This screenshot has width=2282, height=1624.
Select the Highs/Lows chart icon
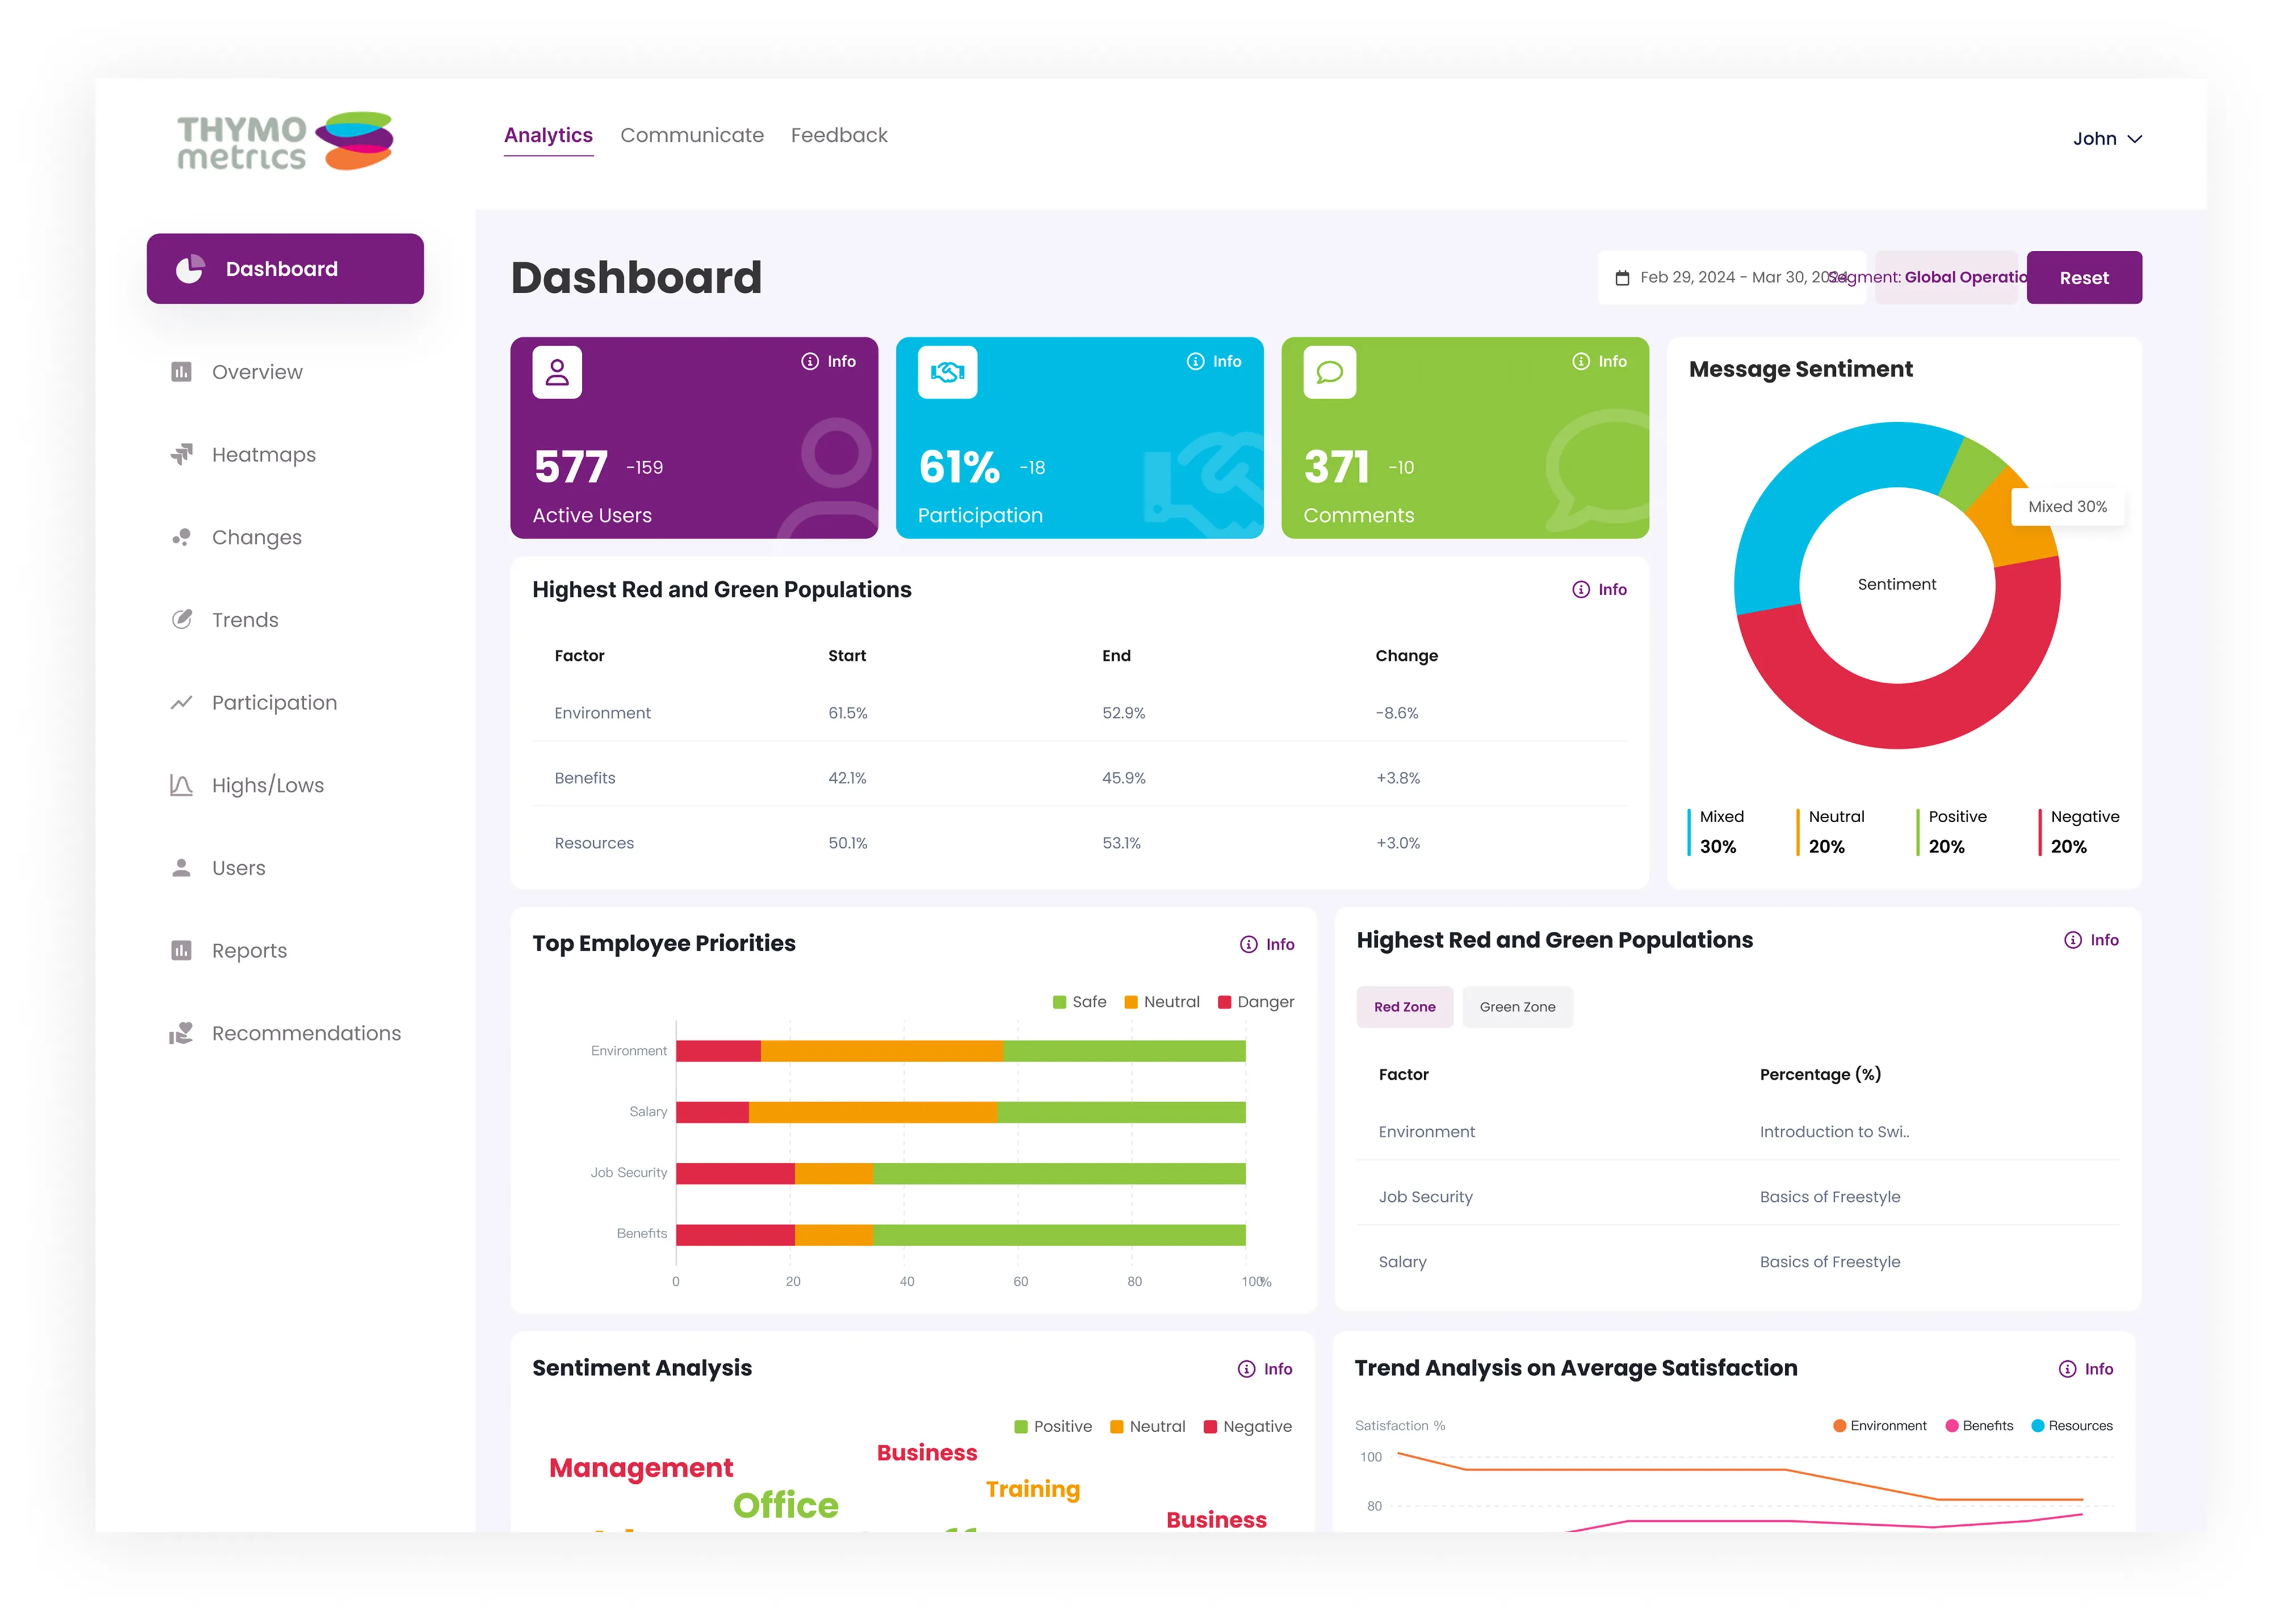click(181, 785)
